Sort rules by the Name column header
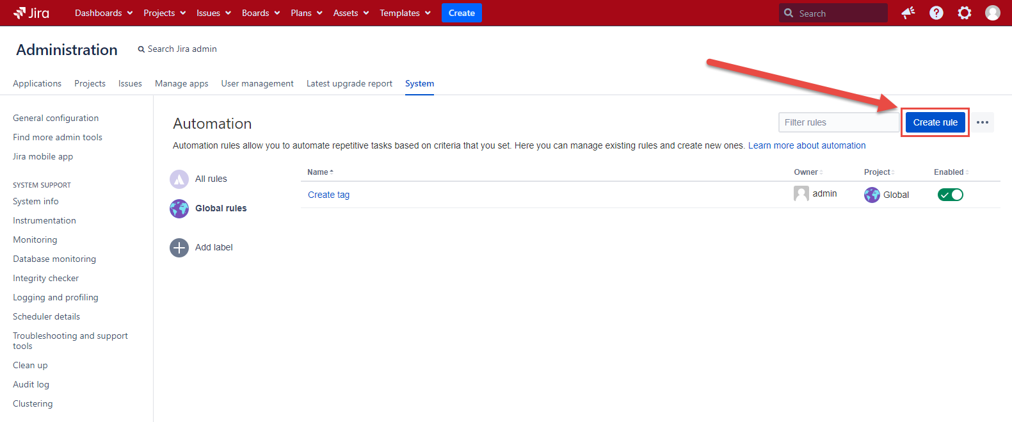The height and width of the screenshot is (422, 1012). [318, 172]
